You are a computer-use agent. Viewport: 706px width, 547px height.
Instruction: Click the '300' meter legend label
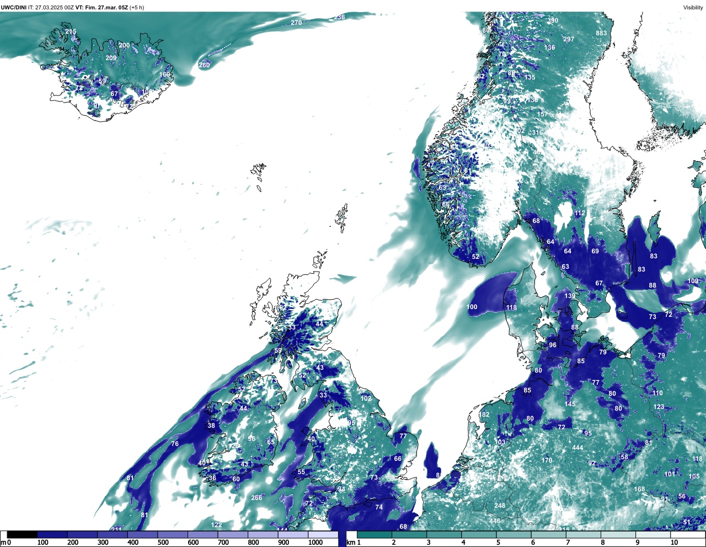103,543
